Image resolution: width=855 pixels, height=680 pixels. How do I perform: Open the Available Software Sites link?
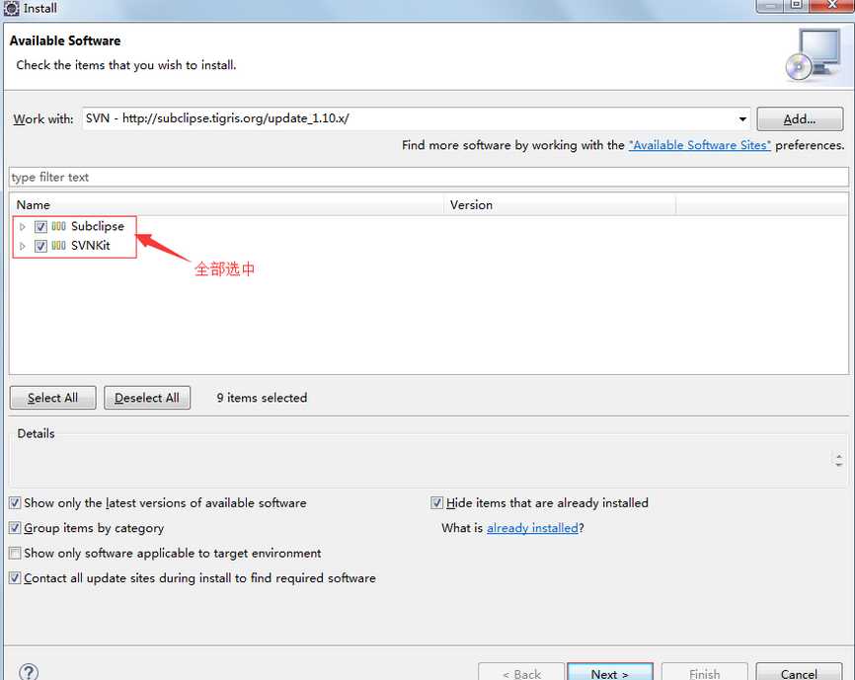(x=700, y=145)
